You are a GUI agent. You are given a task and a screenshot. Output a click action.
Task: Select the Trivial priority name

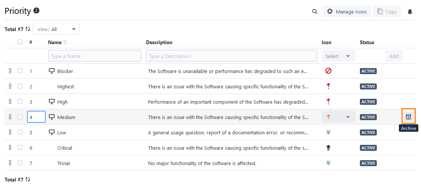tap(64, 163)
